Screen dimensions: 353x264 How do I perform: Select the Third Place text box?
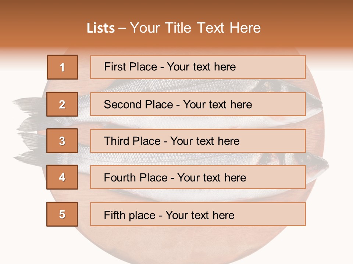click(198, 141)
